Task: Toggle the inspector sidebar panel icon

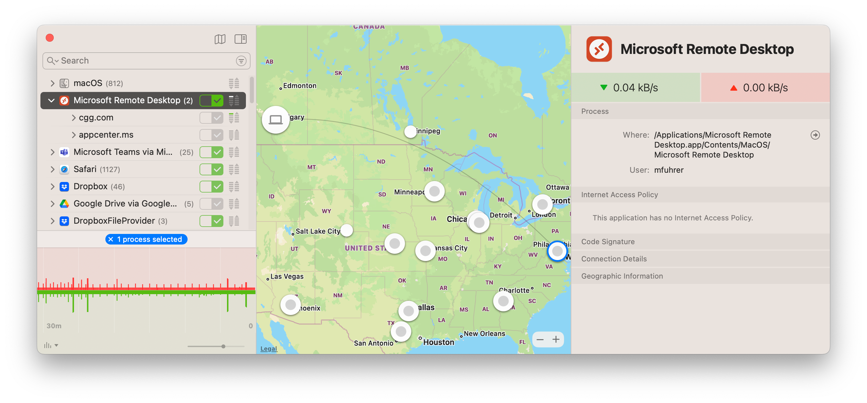Action: (x=240, y=39)
